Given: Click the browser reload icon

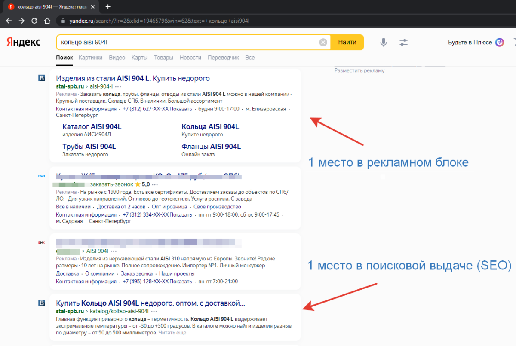Looking at the screenshot, I should tap(34, 21).
